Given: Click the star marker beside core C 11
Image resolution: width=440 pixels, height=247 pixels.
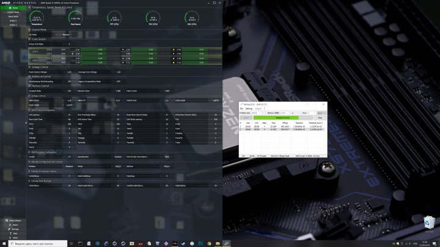Looking at the screenshot, I should click(x=123, y=62).
